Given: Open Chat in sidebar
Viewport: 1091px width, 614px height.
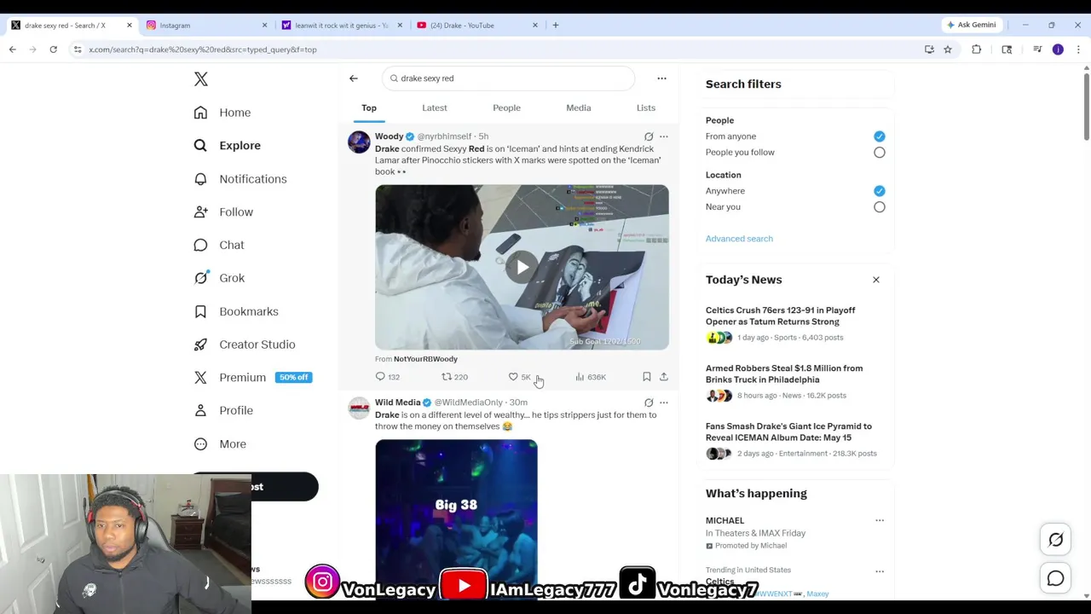Looking at the screenshot, I should tap(218, 245).
